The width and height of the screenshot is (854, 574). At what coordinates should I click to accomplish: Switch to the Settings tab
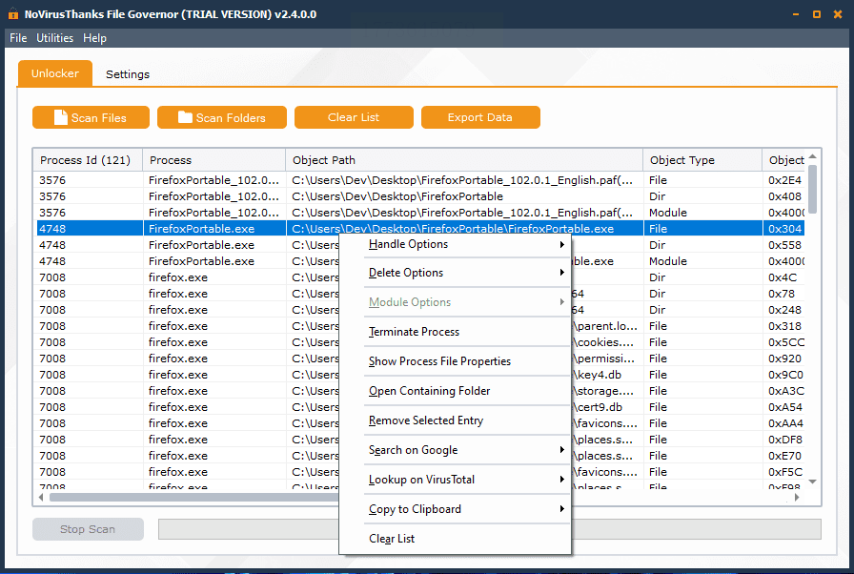(x=128, y=74)
